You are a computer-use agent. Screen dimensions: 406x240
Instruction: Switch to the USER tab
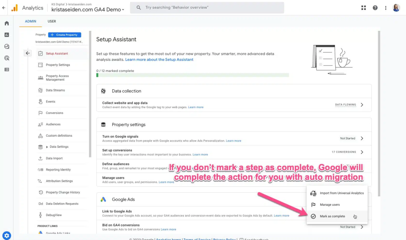pyautogui.click(x=52, y=21)
